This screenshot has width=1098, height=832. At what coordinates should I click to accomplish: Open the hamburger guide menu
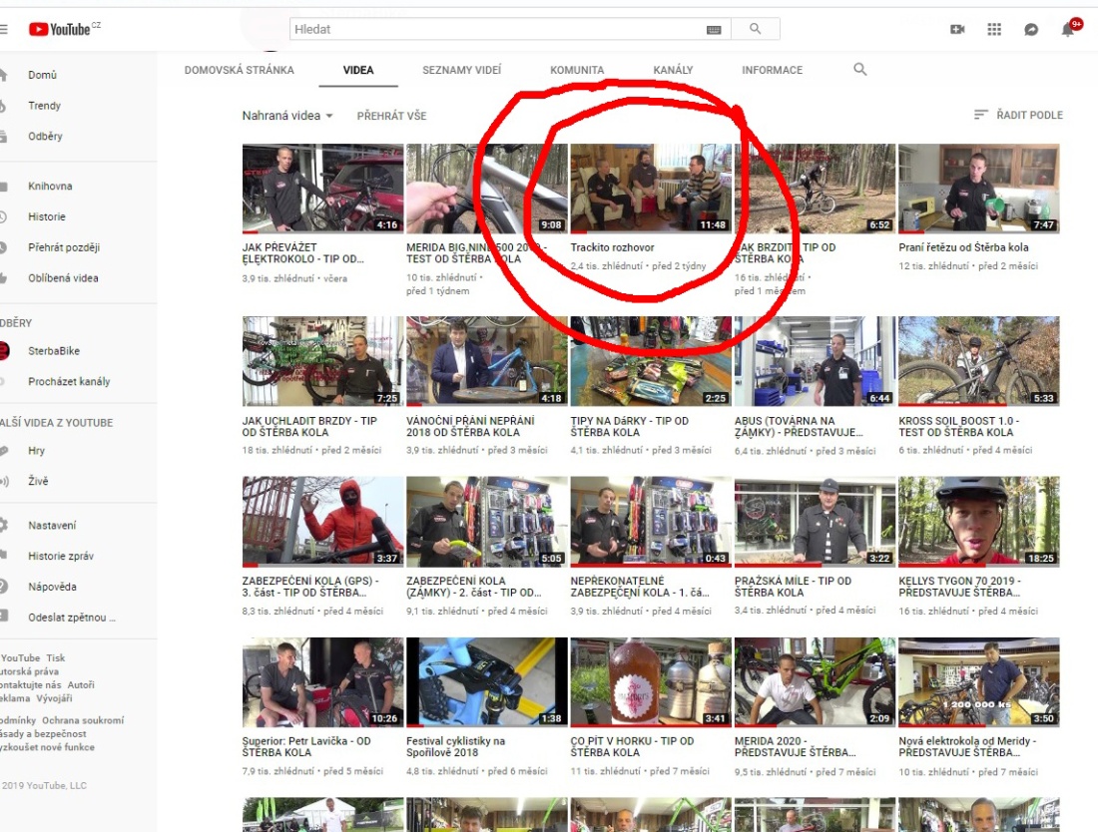click(4, 29)
